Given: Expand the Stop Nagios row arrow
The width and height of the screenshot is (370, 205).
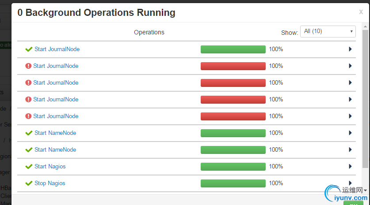Looking at the screenshot, I should (350, 183).
